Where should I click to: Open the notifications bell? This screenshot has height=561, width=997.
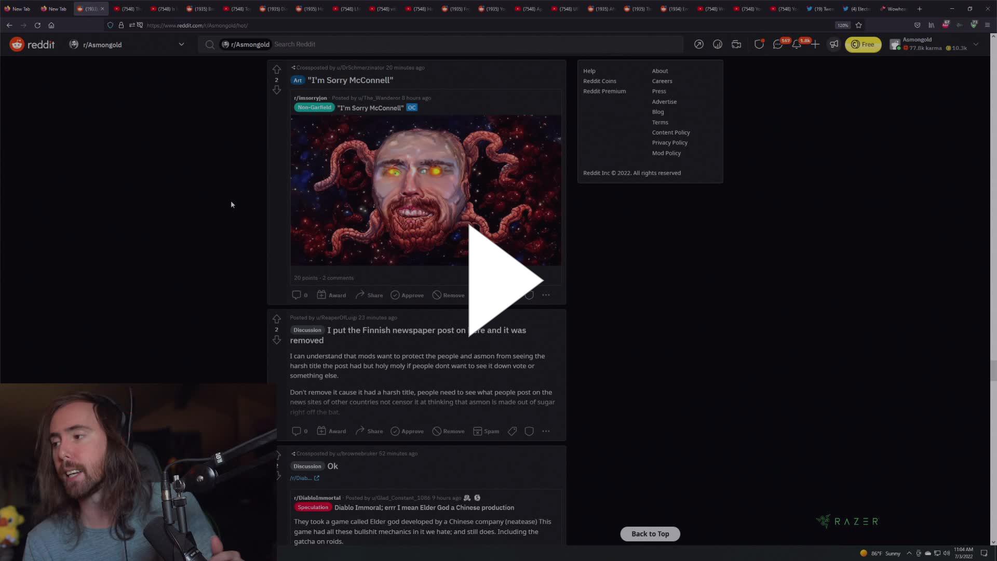coord(796,44)
